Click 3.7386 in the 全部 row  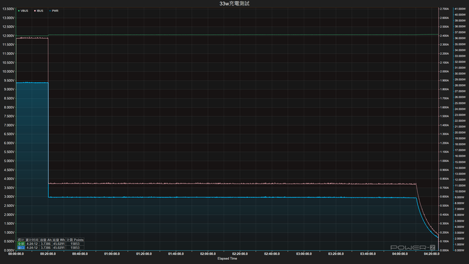click(x=46, y=244)
